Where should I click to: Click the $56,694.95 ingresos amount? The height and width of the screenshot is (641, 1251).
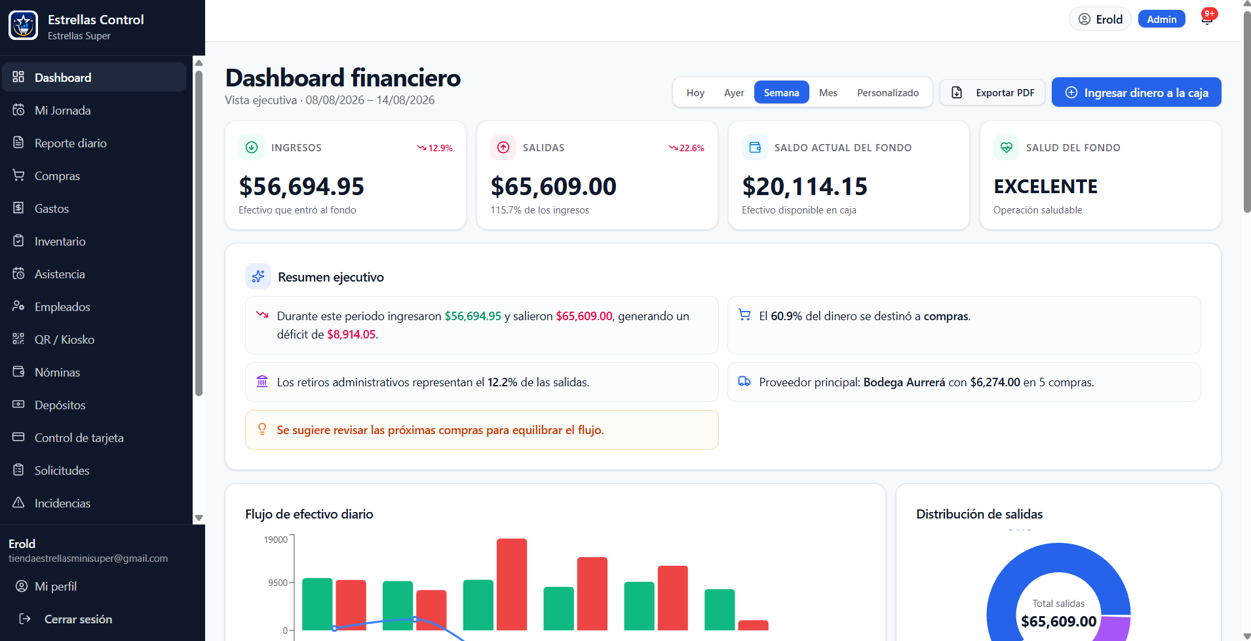pos(301,187)
